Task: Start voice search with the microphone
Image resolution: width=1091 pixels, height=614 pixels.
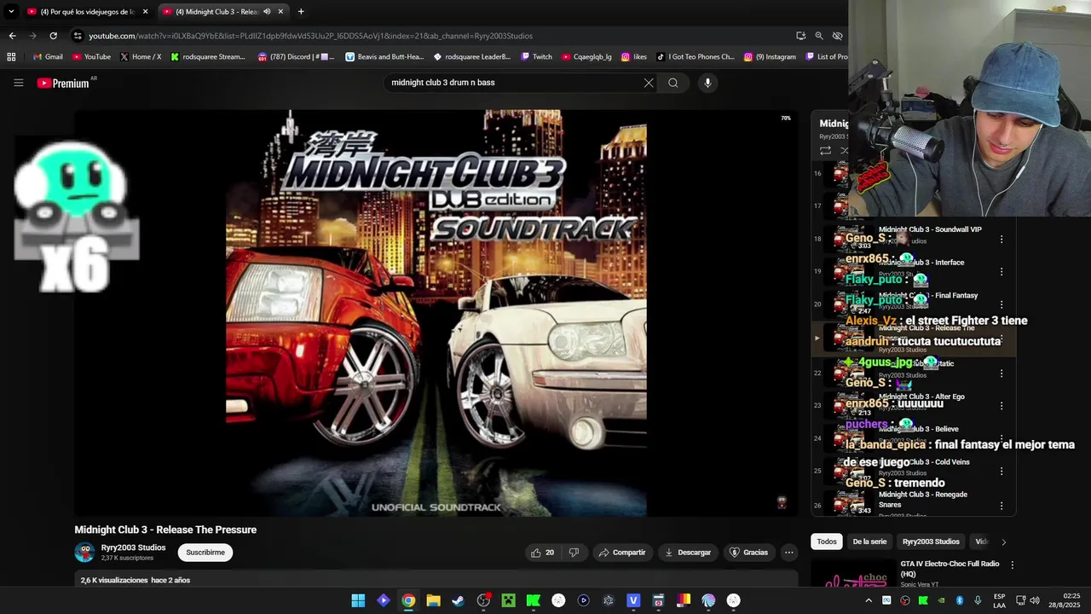Action: point(707,83)
